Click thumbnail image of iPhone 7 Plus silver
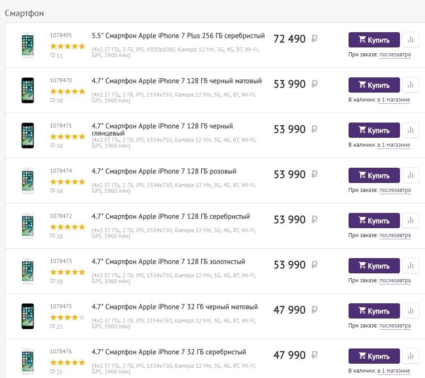 pyautogui.click(x=28, y=45)
